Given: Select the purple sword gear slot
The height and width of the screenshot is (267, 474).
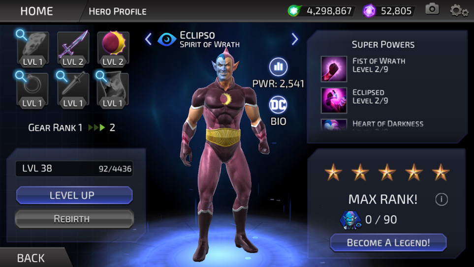Looking at the screenshot, I should pyautogui.click(x=73, y=49).
